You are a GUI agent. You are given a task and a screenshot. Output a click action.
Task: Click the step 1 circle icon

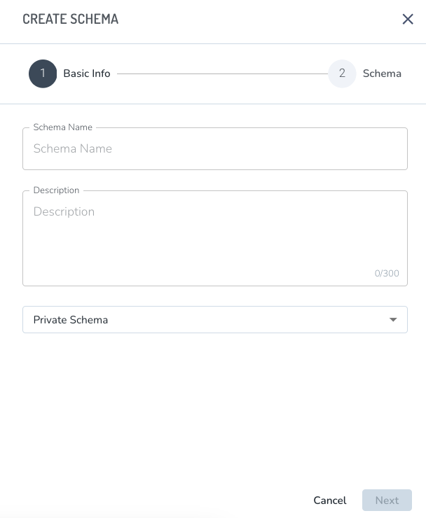coord(43,73)
